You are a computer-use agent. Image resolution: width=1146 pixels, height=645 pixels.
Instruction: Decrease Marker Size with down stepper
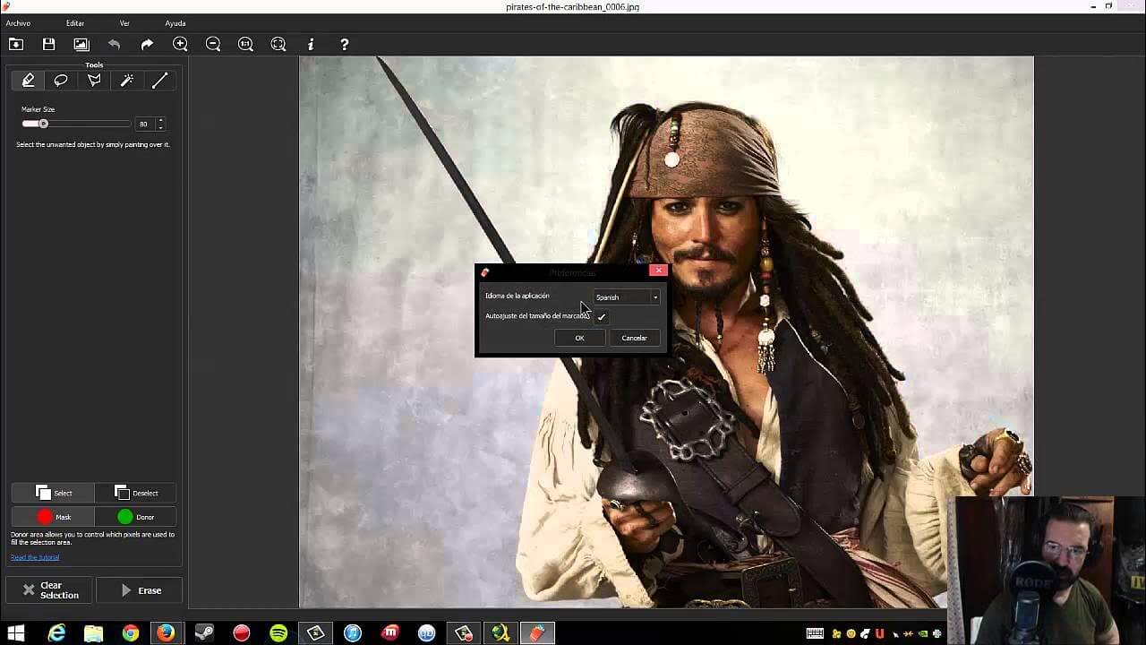(x=160, y=127)
